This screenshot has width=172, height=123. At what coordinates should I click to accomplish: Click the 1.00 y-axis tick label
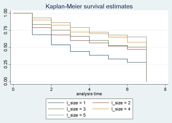(x=6, y=13)
